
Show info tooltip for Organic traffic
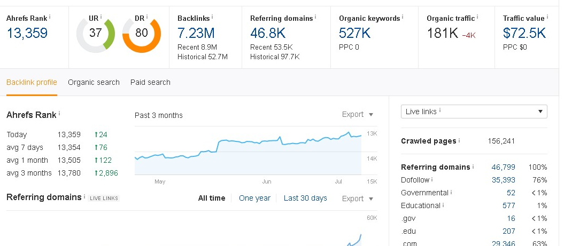pyautogui.click(x=477, y=17)
